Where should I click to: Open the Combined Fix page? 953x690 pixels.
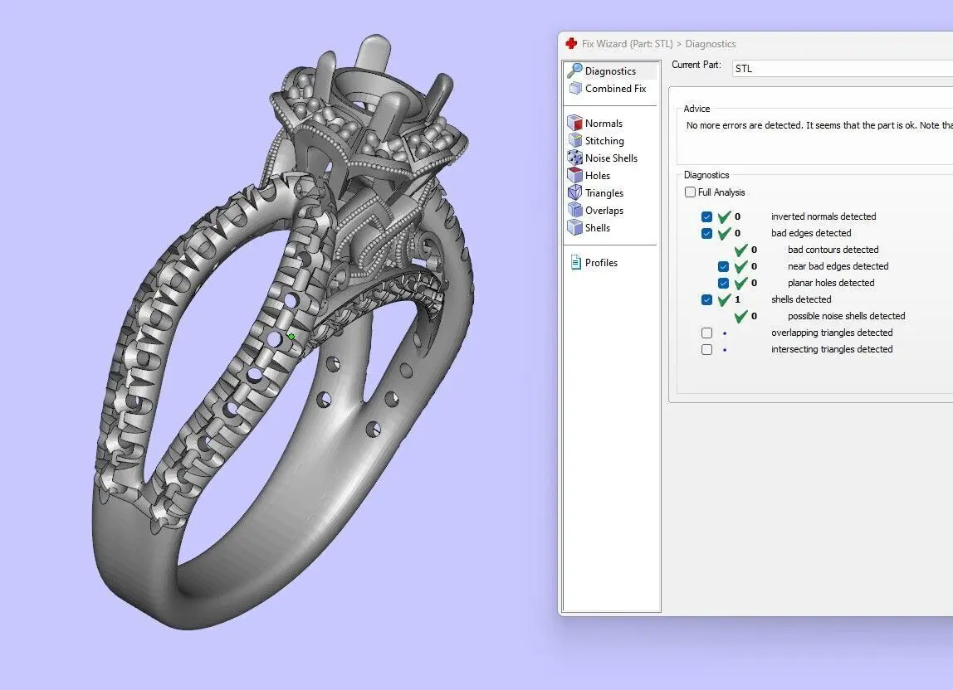(x=615, y=89)
